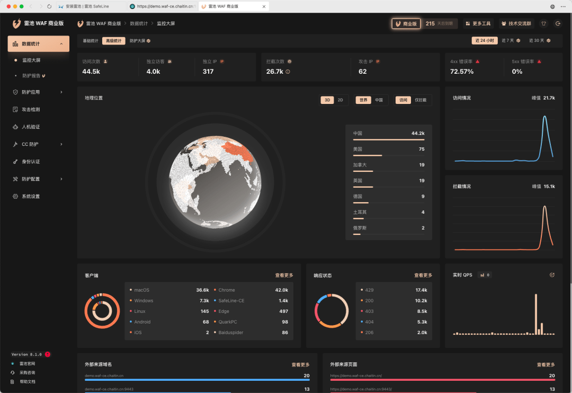Close the 雷池 WAF 商业版 browser tab
The image size is (572, 393).
(264, 6)
